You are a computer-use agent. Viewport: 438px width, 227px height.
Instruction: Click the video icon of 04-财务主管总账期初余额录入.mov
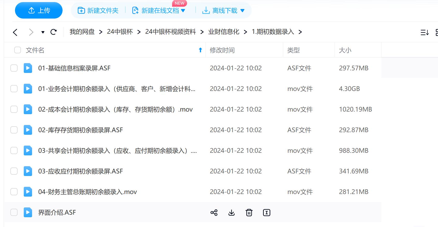28,192
